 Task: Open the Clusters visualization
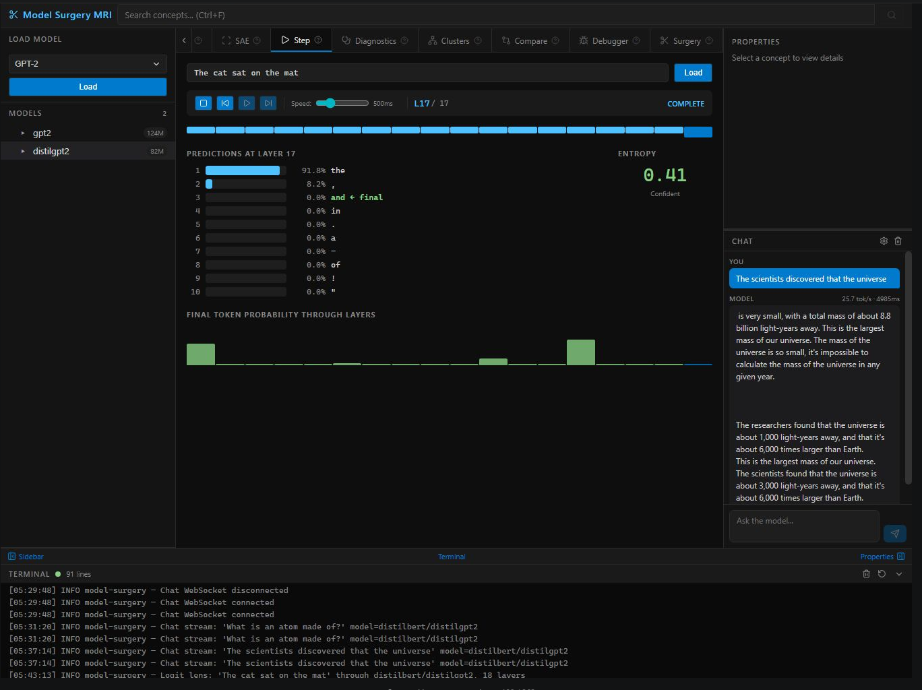[x=454, y=40]
